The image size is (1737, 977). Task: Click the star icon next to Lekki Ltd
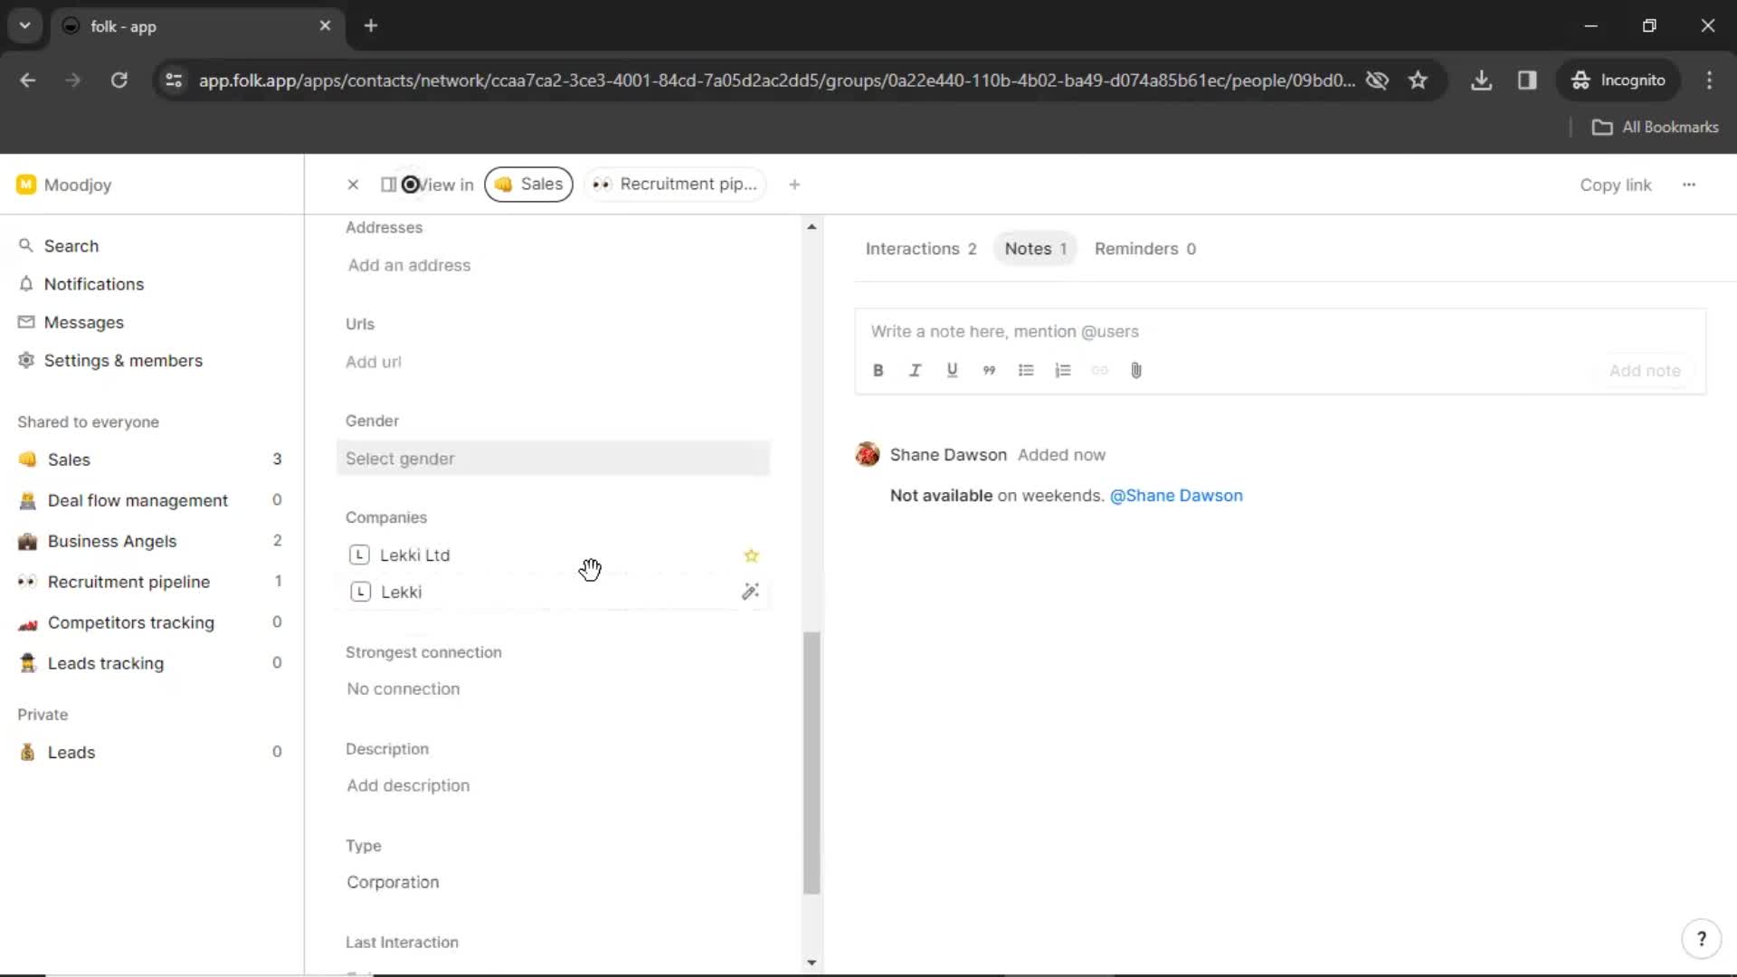pyautogui.click(x=752, y=555)
